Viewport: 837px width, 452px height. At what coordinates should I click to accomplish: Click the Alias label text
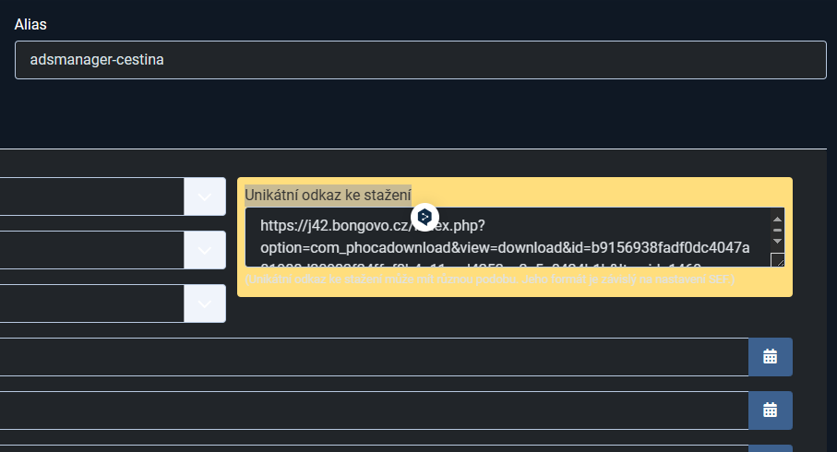coord(30,23)
